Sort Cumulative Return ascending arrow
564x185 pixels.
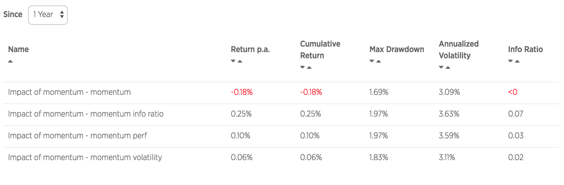tap(309, 68)
